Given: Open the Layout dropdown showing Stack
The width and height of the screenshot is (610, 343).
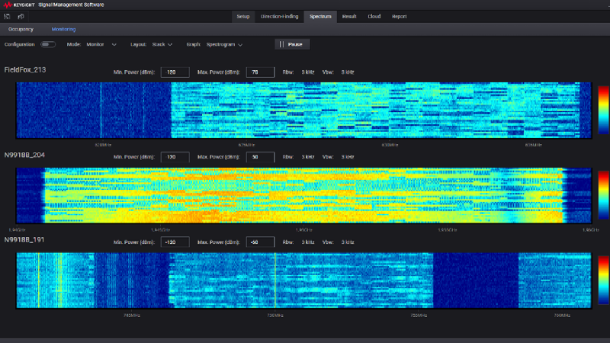Looking at the screenshot, I should coord(162,44).
